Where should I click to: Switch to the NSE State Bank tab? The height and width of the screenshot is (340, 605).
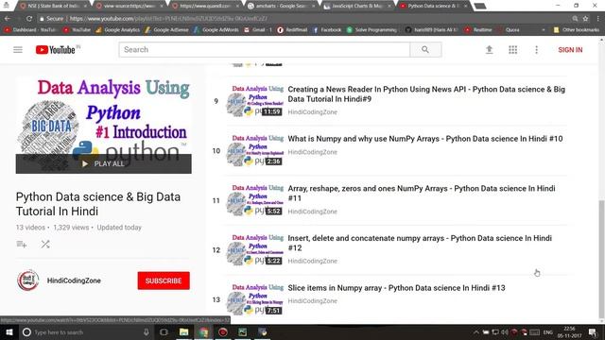point(53,6)
